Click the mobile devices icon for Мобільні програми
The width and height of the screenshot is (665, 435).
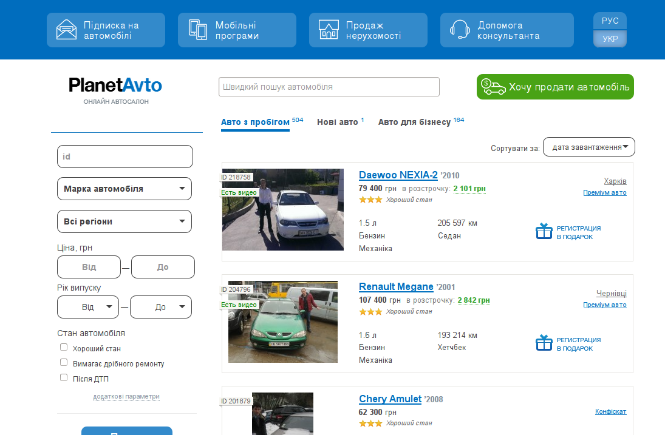198,30
